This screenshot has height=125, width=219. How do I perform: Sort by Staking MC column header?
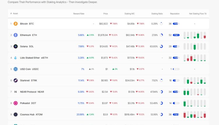click(129, 14)
